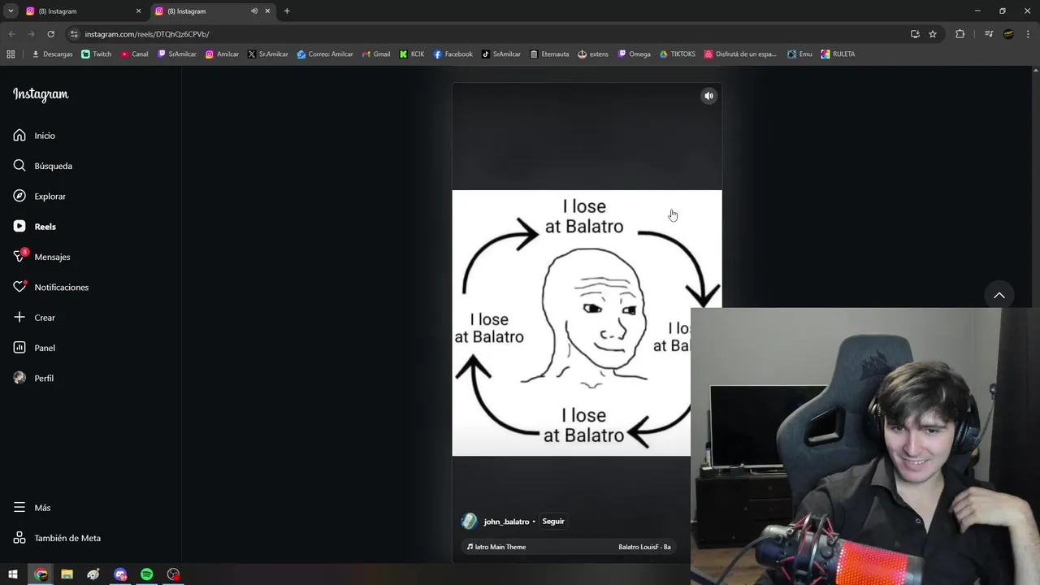Screen dimensions: 1040x585
Task: Bookmark this page with the star
Action: coord(933,34)
